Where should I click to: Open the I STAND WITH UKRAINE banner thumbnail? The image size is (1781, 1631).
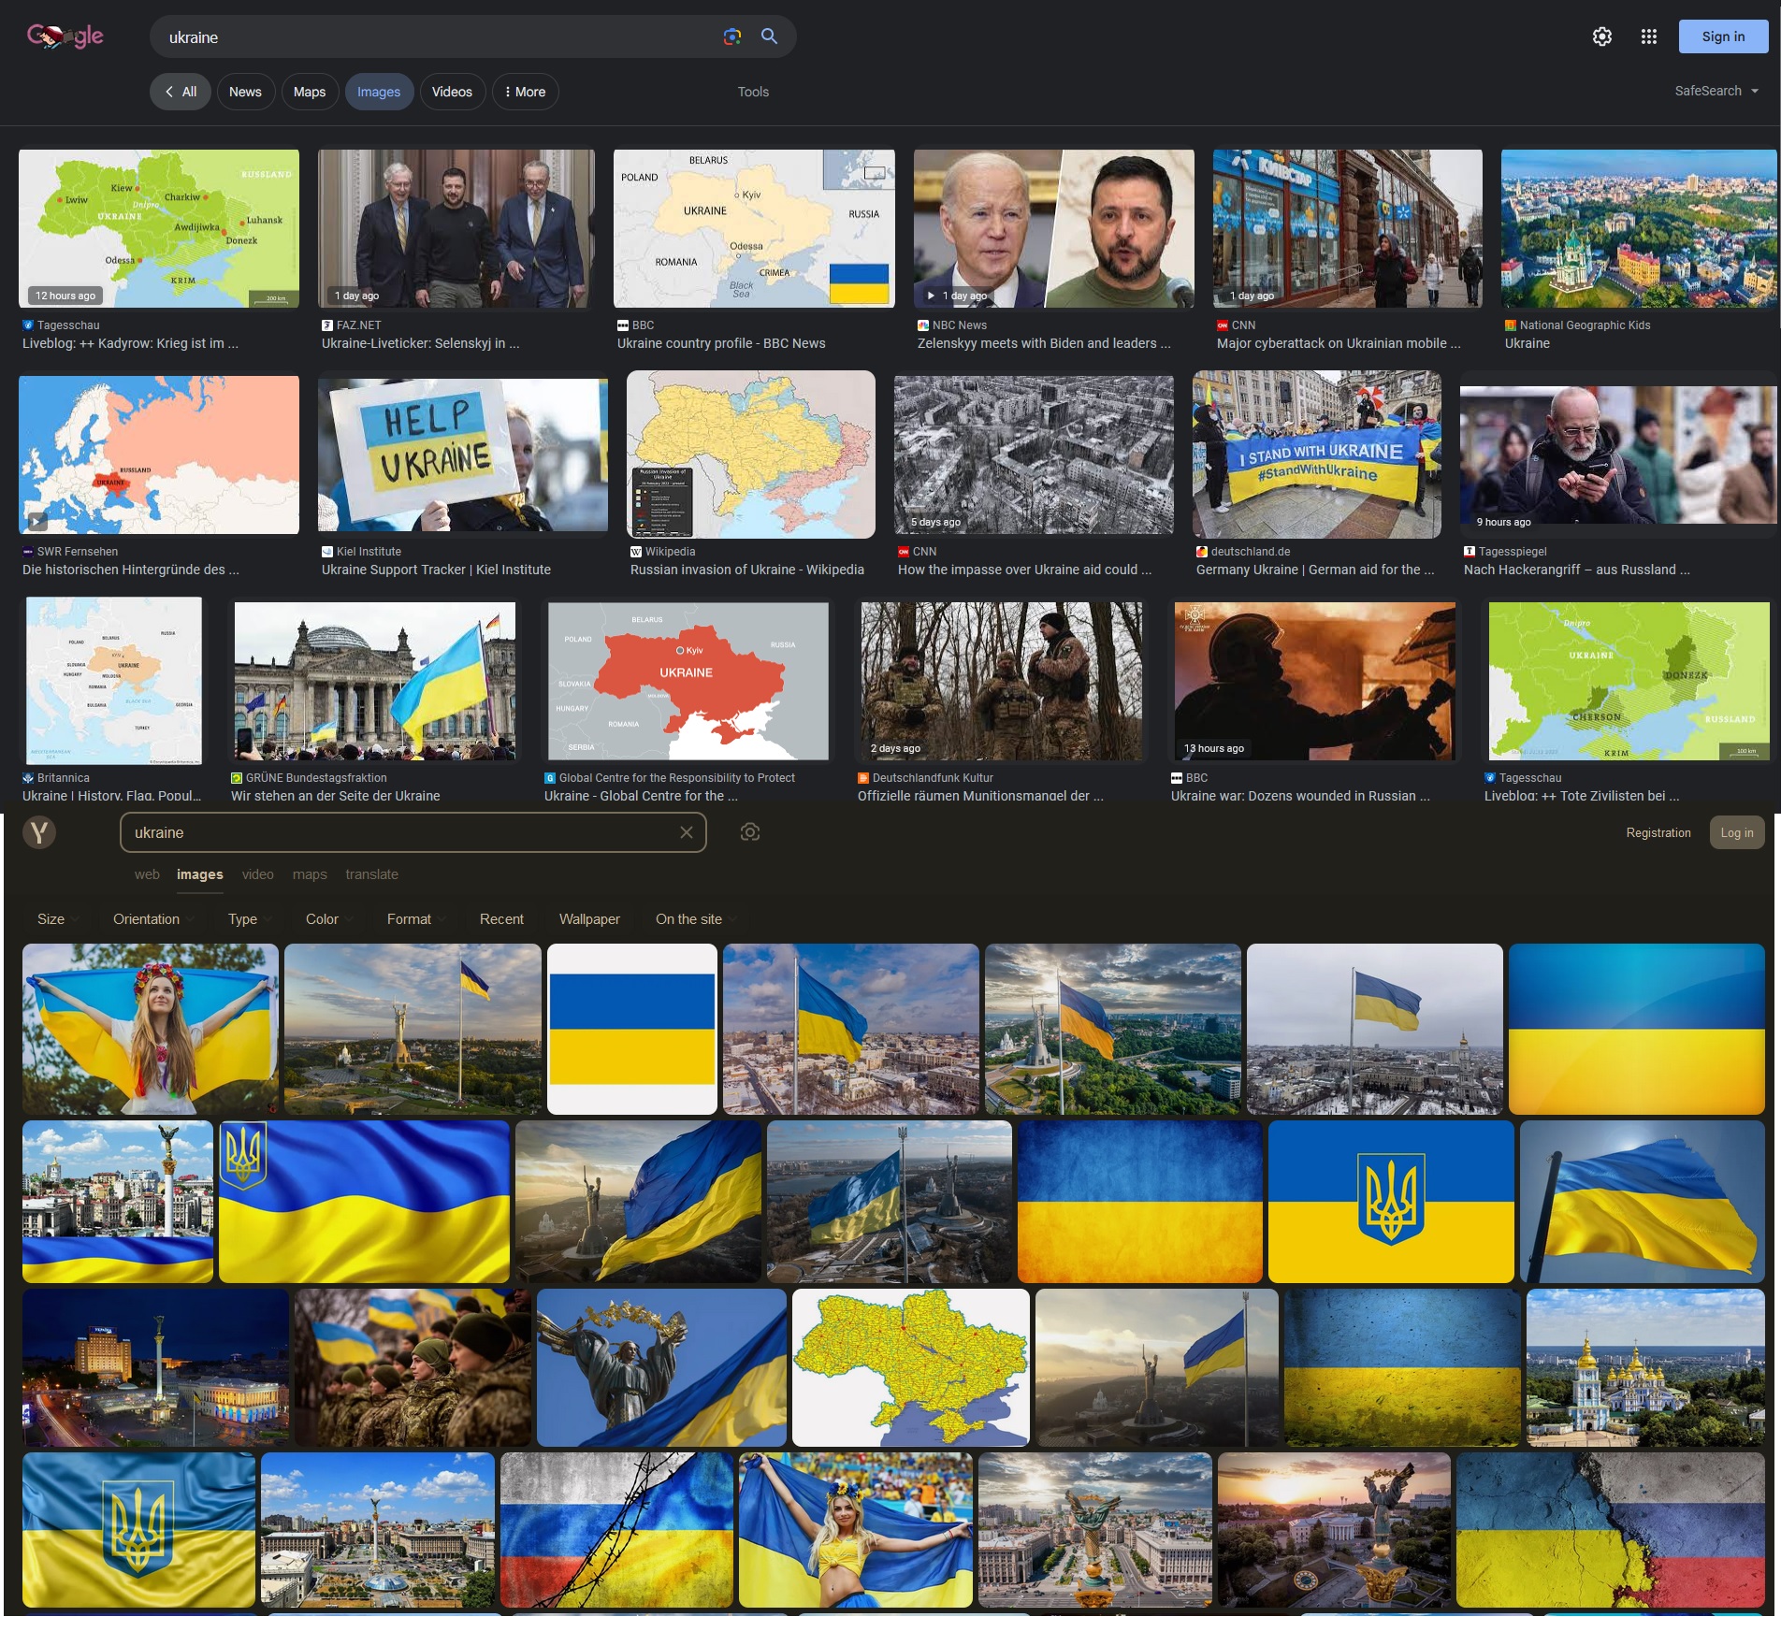click(x=1317, y=455)
